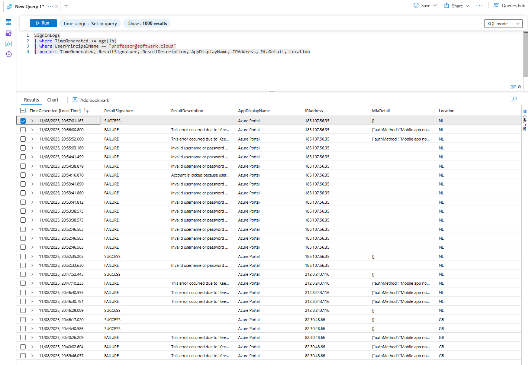Click the MfaDetail column header
Viewport: 532px width, 365px height.
coord(381,111)
